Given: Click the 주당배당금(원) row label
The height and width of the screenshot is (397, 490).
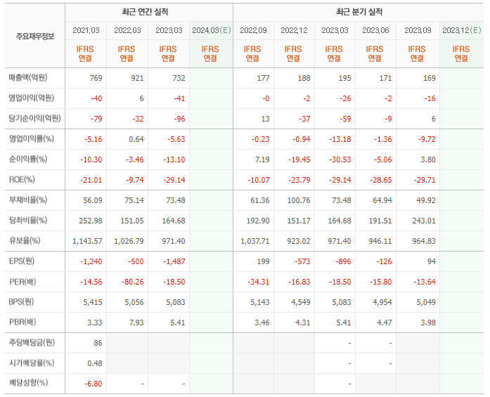Looking at the screenshot, I should pos(32,342).
